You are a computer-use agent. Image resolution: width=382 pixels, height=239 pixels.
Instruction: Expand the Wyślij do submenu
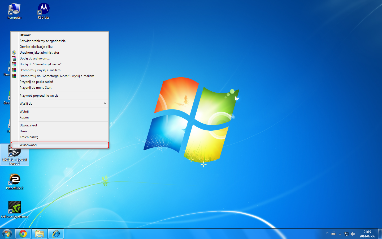pyautogui.click(x=60, y=104)
